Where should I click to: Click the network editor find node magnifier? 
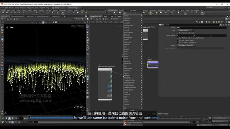[x=226, y=22]
